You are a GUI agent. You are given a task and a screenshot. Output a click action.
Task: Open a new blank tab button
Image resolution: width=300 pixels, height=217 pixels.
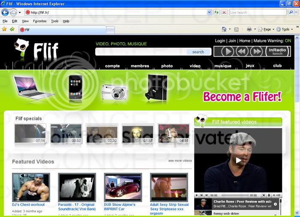(111, 30)
